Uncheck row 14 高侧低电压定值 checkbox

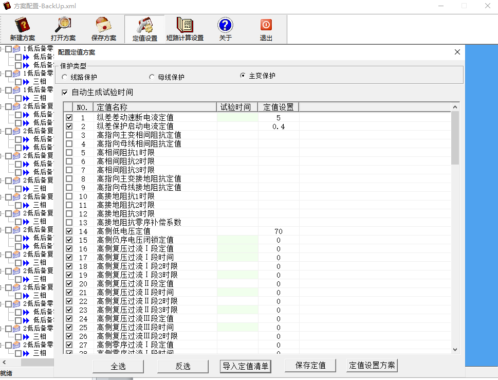coord(69,231)
